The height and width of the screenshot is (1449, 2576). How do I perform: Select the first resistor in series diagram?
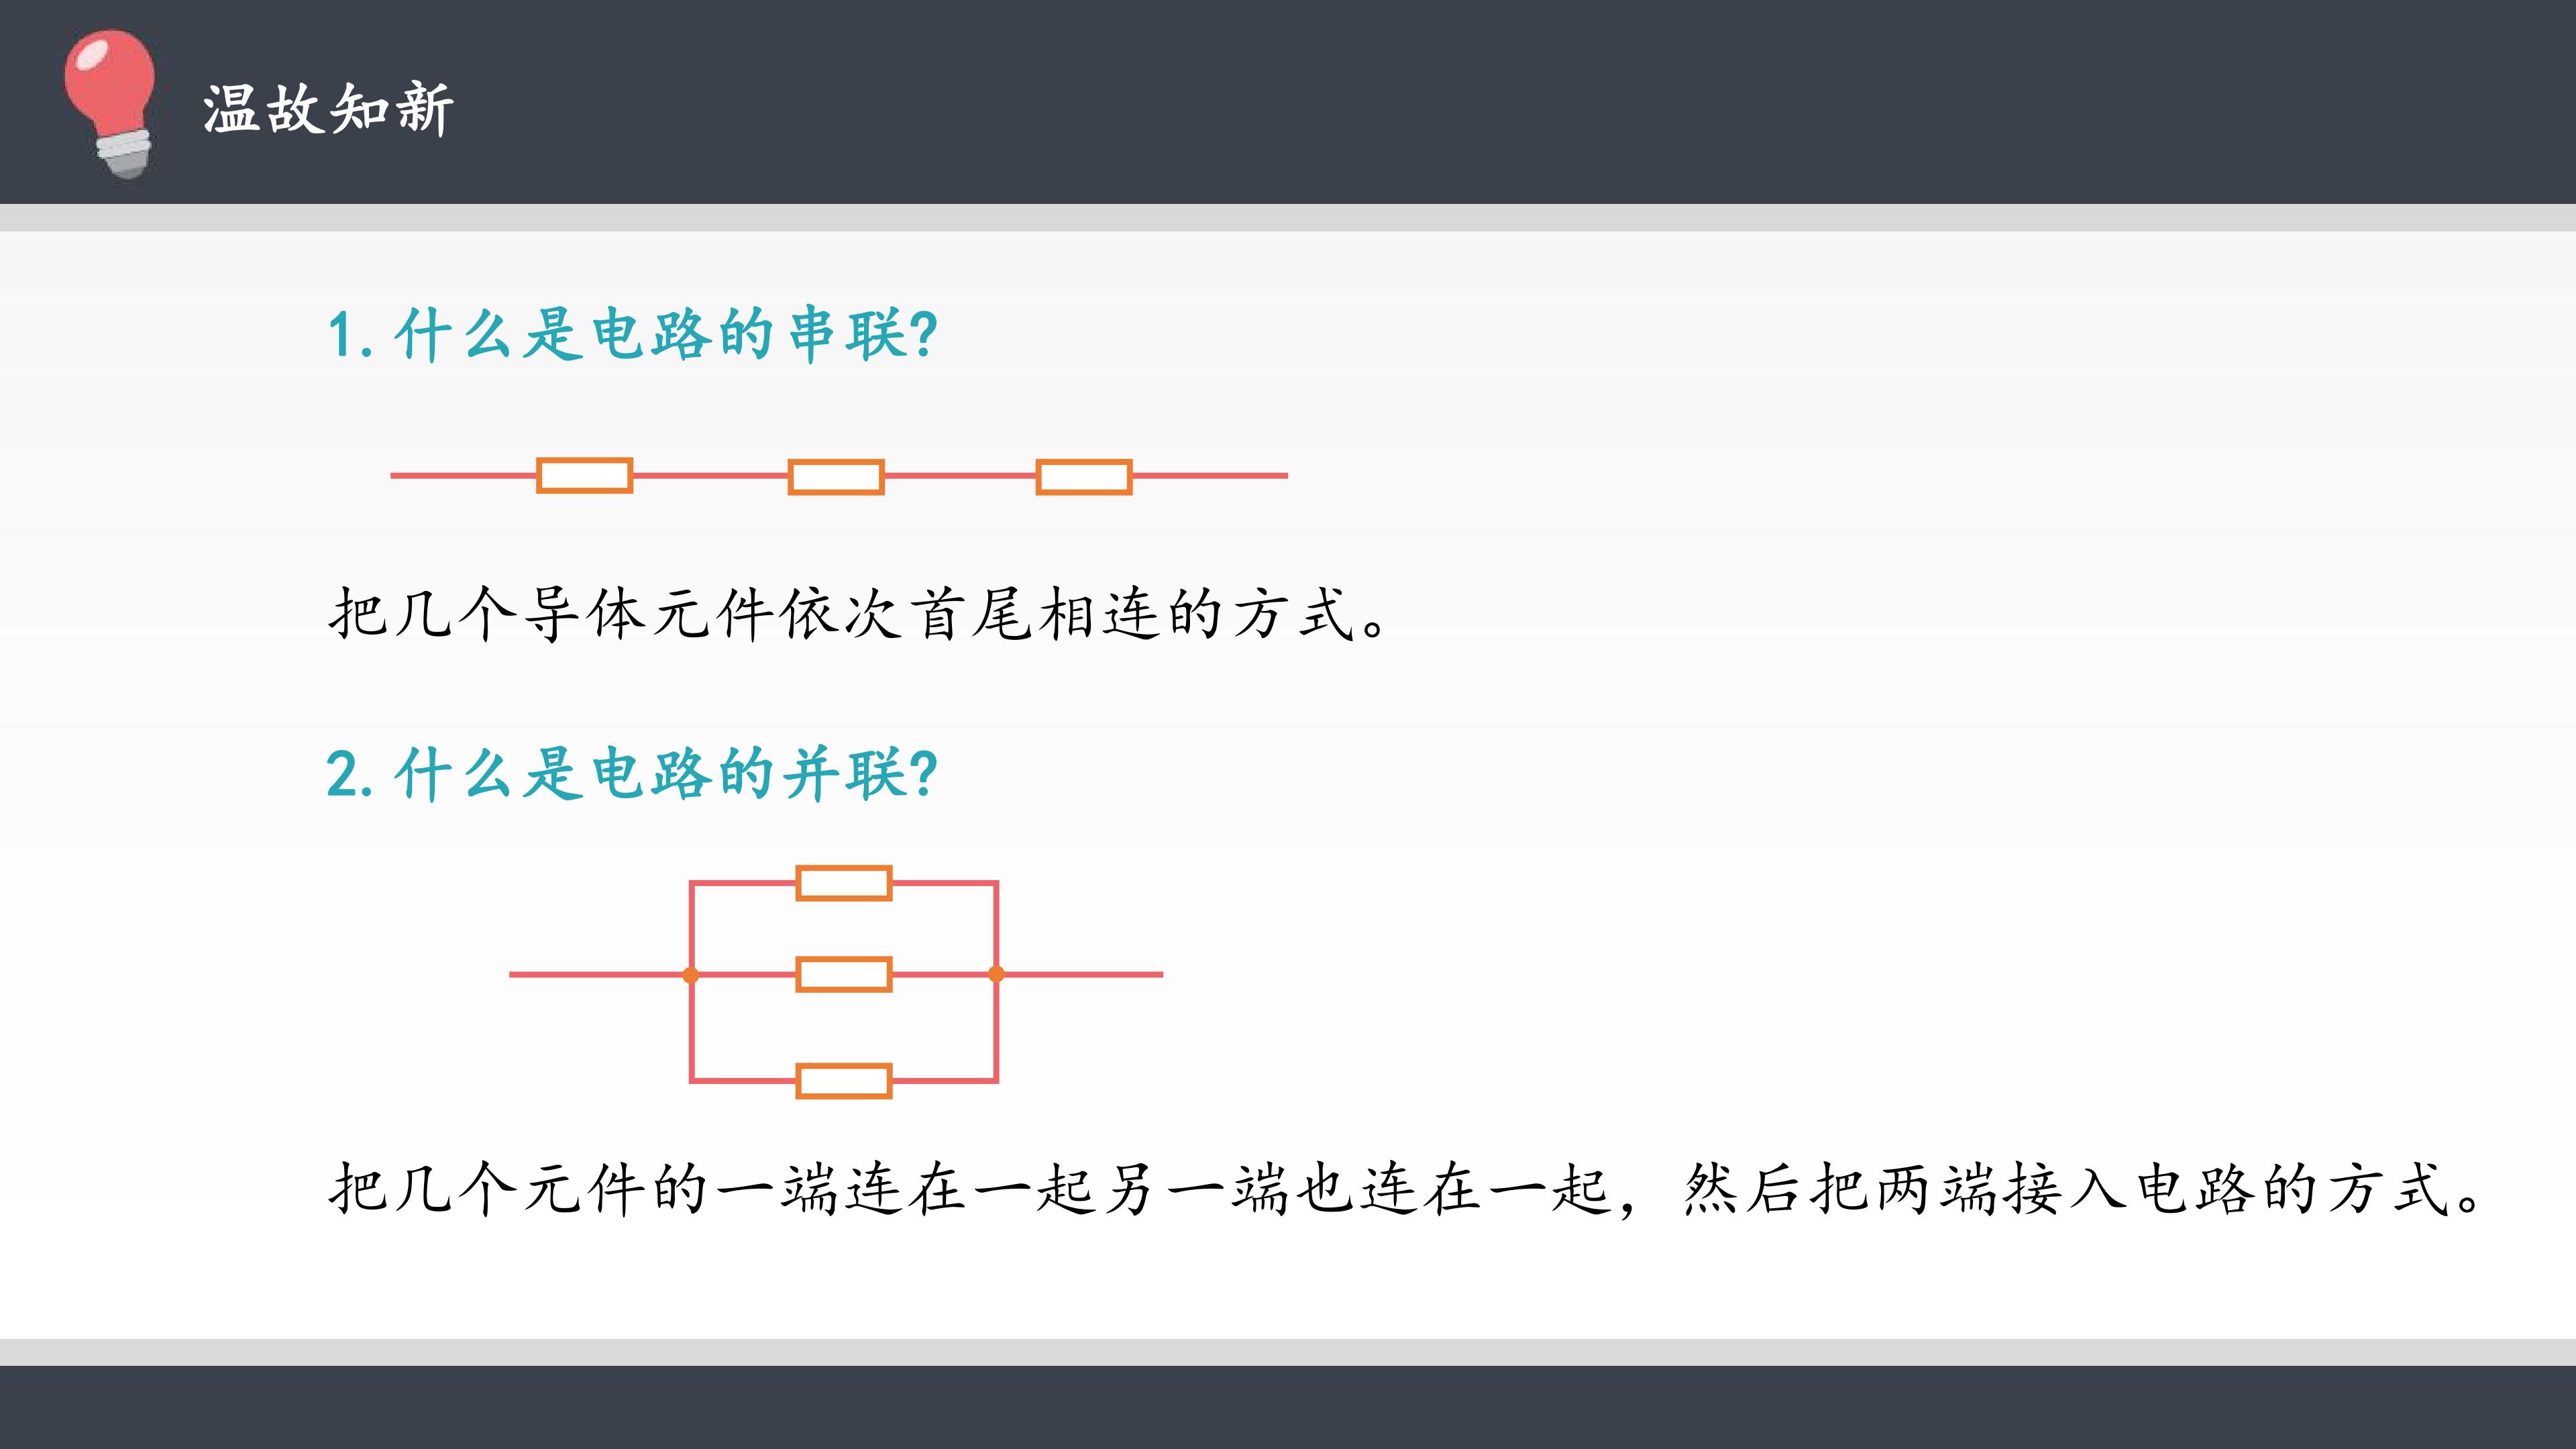coord(585,476)
